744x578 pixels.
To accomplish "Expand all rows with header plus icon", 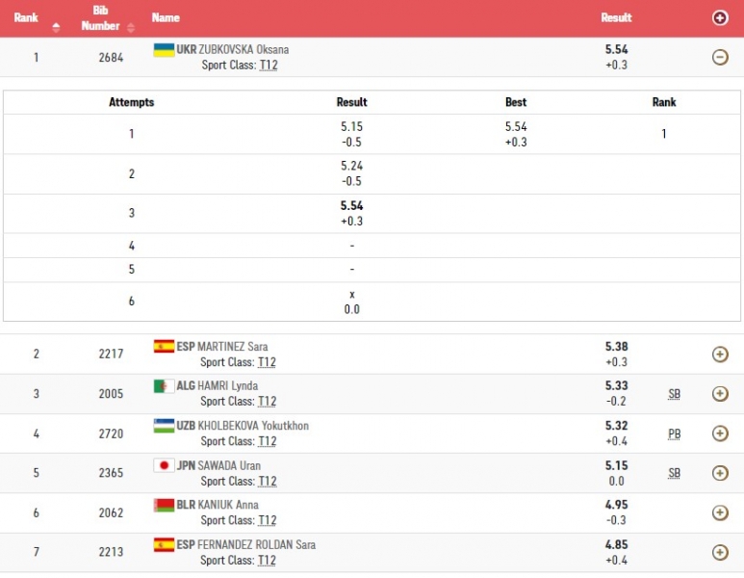I will click(719, 17).
